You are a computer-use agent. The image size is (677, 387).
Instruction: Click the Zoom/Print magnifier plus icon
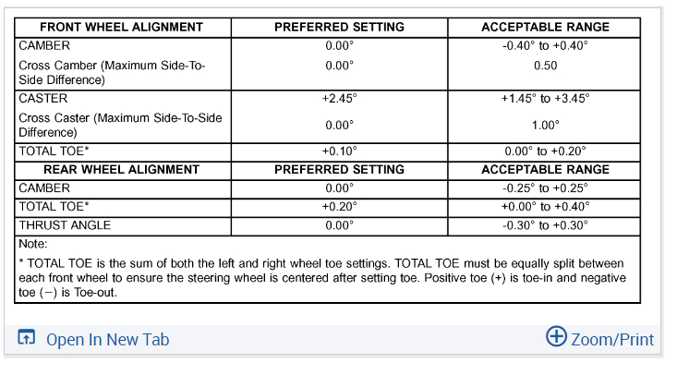click(x=556, y=336)
